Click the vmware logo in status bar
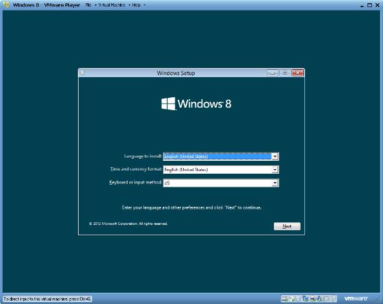Viewport: 383px width, 304px height. (356, 298)
